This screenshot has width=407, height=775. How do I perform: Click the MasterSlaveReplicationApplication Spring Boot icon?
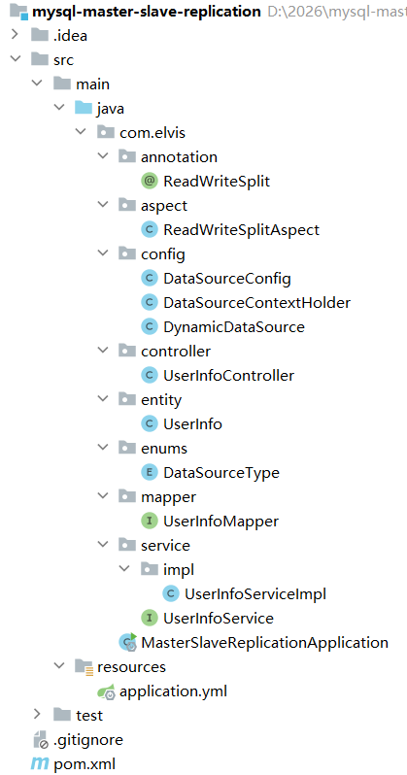point(127,642)
